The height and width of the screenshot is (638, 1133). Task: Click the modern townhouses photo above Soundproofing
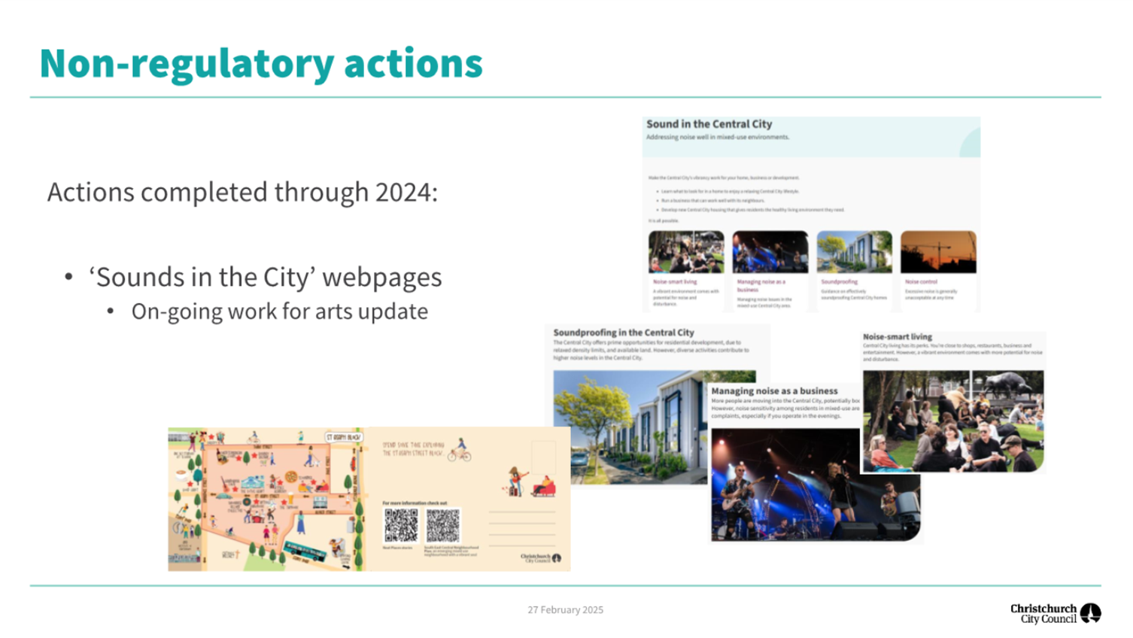point(854,251)
